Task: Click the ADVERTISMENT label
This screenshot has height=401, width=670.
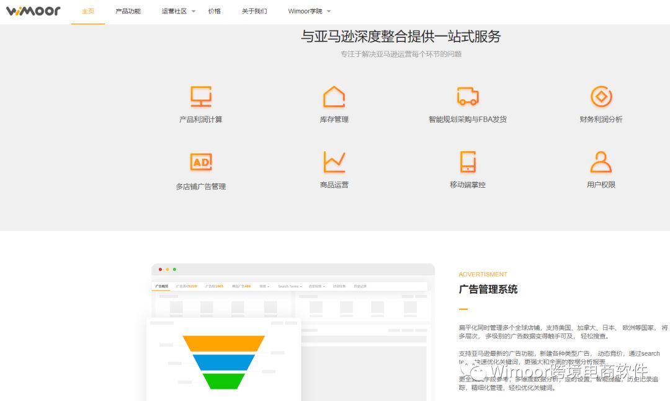Action: tap(483, 274)
